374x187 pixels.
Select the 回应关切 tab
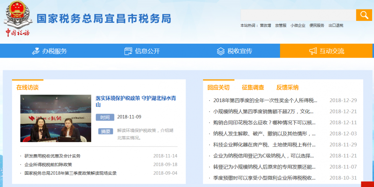point(218,88)
